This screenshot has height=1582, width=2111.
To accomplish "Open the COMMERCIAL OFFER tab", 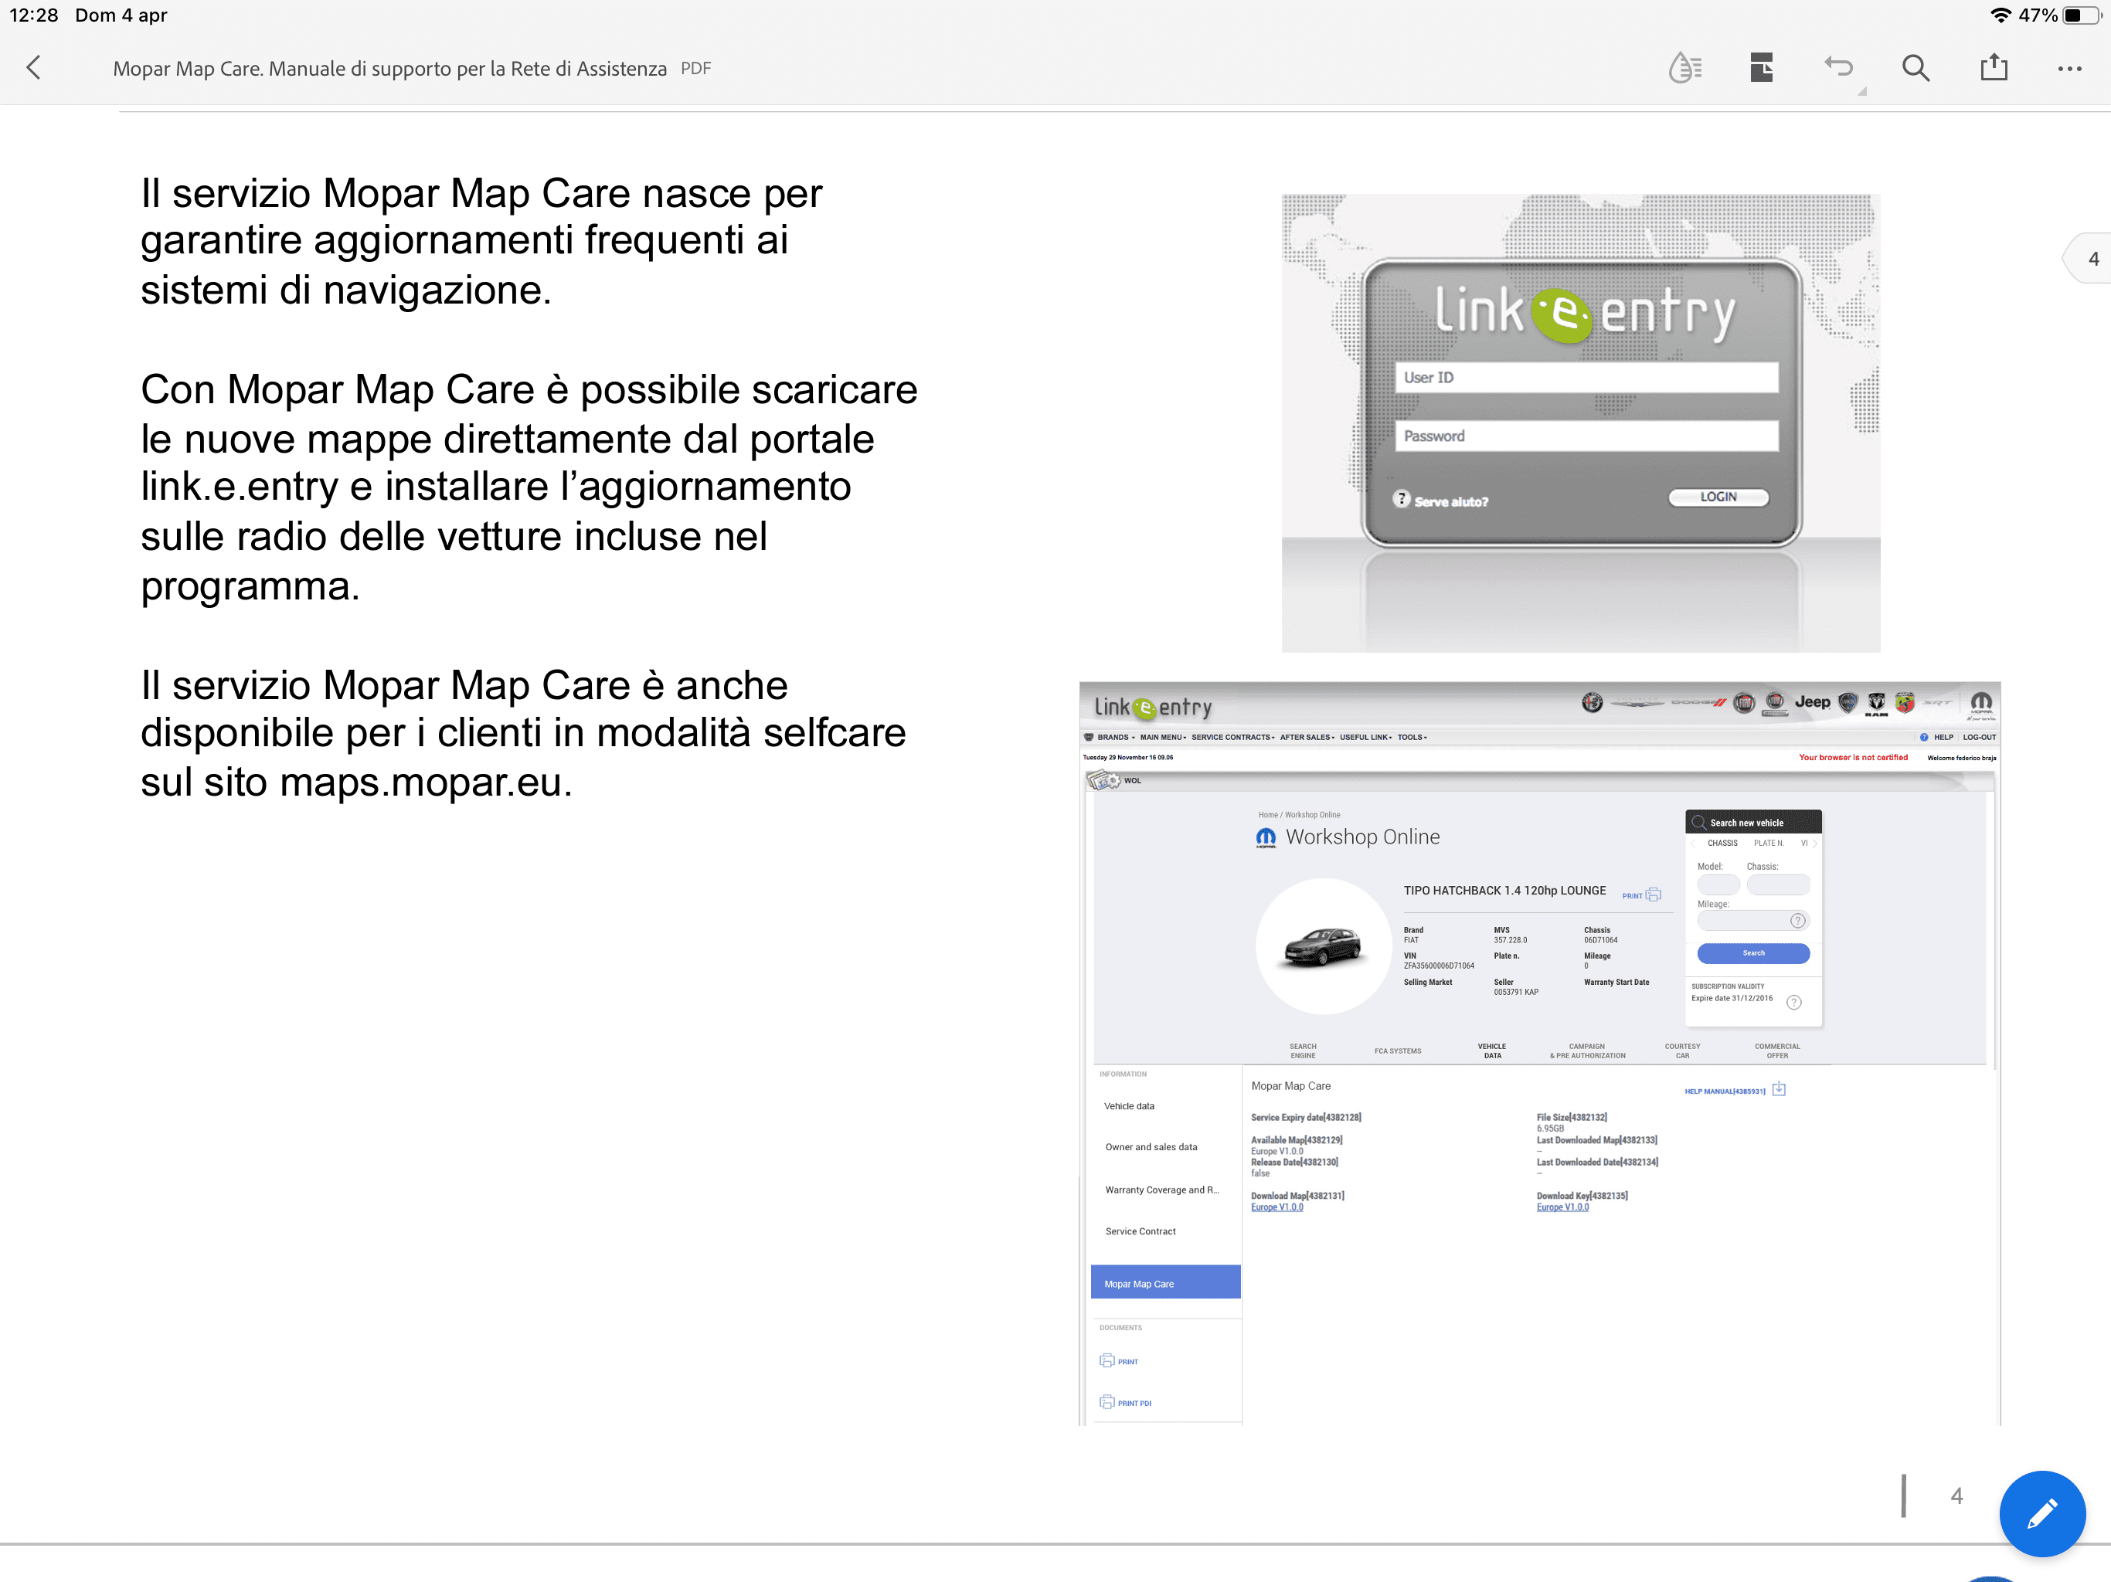I will tap(1777, 1051).
